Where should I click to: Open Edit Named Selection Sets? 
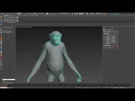click(x=59, y=14)
